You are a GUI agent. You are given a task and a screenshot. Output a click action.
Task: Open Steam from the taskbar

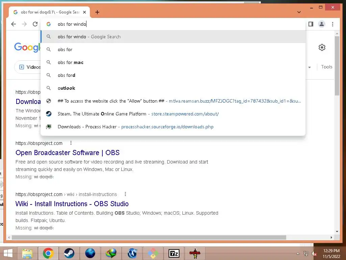click(69, 253)
